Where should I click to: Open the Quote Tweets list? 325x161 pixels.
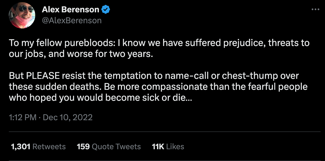[116, 146]
